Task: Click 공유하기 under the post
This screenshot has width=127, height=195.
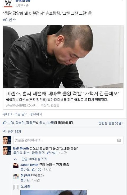Action: 36,114
